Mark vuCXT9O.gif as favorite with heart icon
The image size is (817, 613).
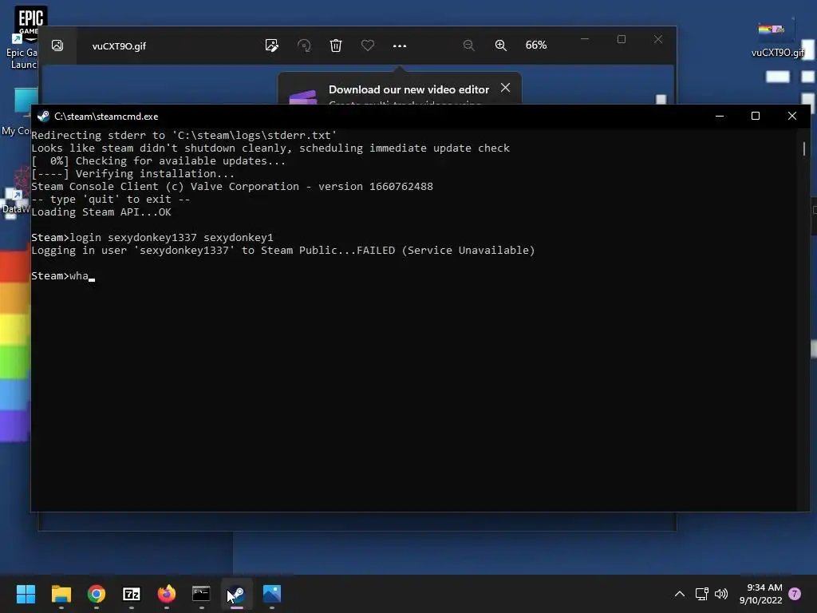367,45
